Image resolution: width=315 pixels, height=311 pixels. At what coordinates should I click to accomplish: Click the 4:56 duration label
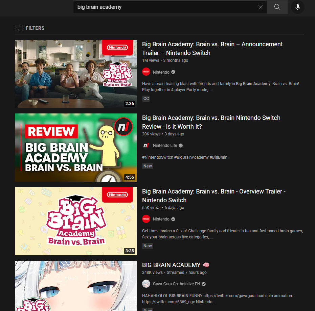[x=130, y=177]
